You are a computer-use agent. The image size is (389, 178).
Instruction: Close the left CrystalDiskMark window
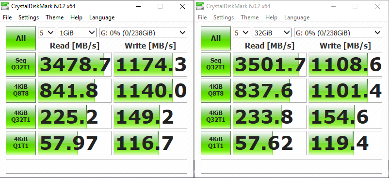tap(182, 6)
